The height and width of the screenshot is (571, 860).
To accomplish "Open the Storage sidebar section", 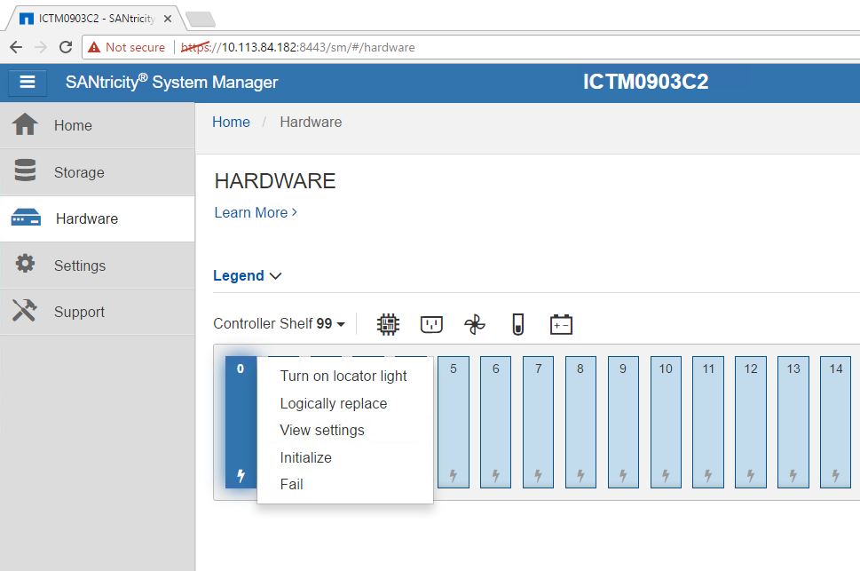I will pyautogui.click(x=98, y=172).
